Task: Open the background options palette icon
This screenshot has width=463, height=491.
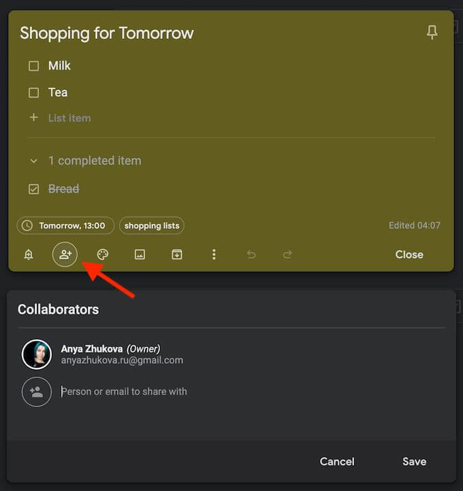Action: 103,254
